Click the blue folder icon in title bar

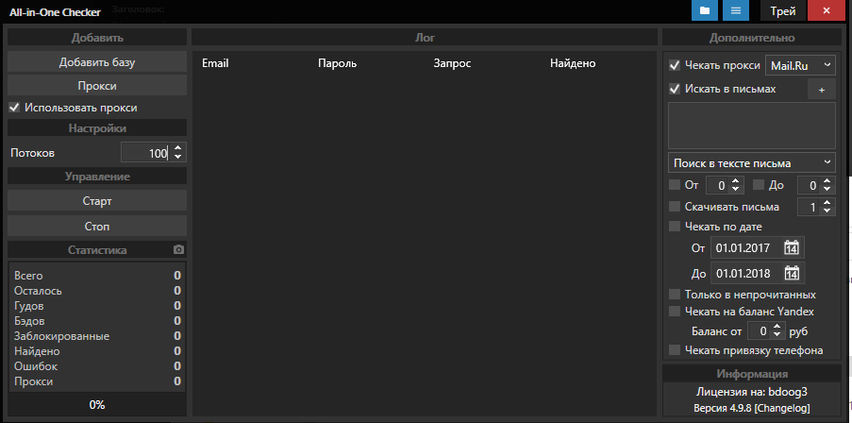click(x=704, y=11)
